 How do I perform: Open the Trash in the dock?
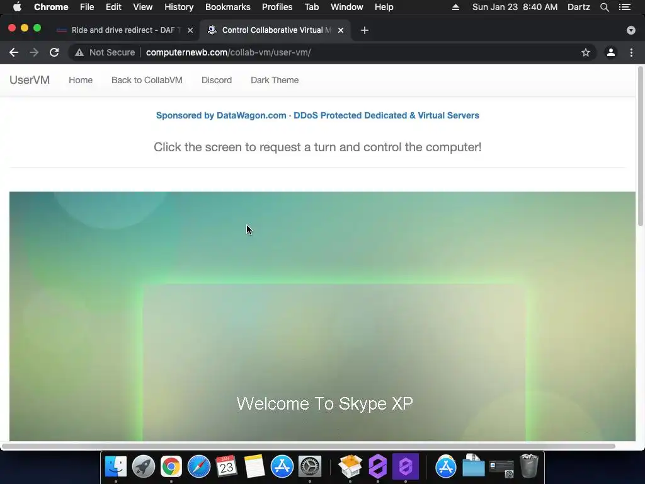click(x=529, y=466)
